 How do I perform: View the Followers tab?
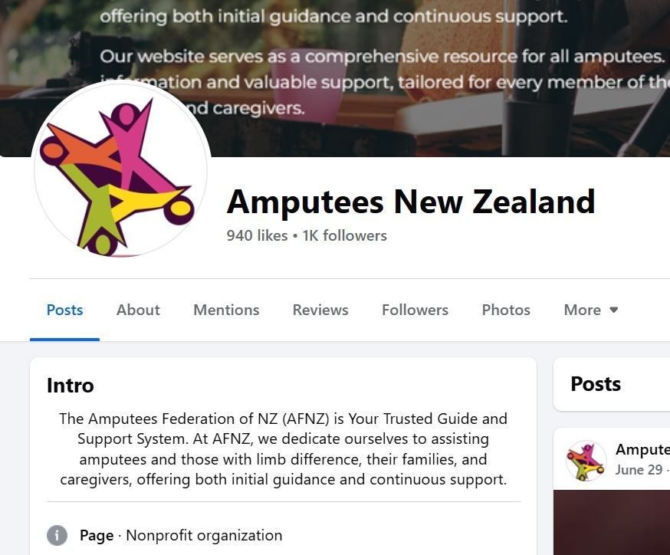click(x=415, y=310)
